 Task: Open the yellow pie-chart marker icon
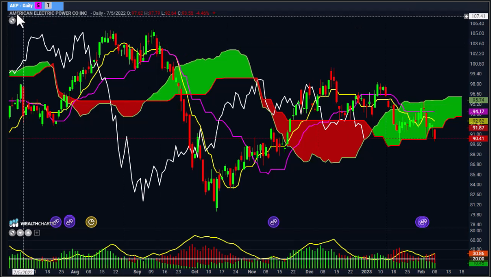(x=91, y=222)
